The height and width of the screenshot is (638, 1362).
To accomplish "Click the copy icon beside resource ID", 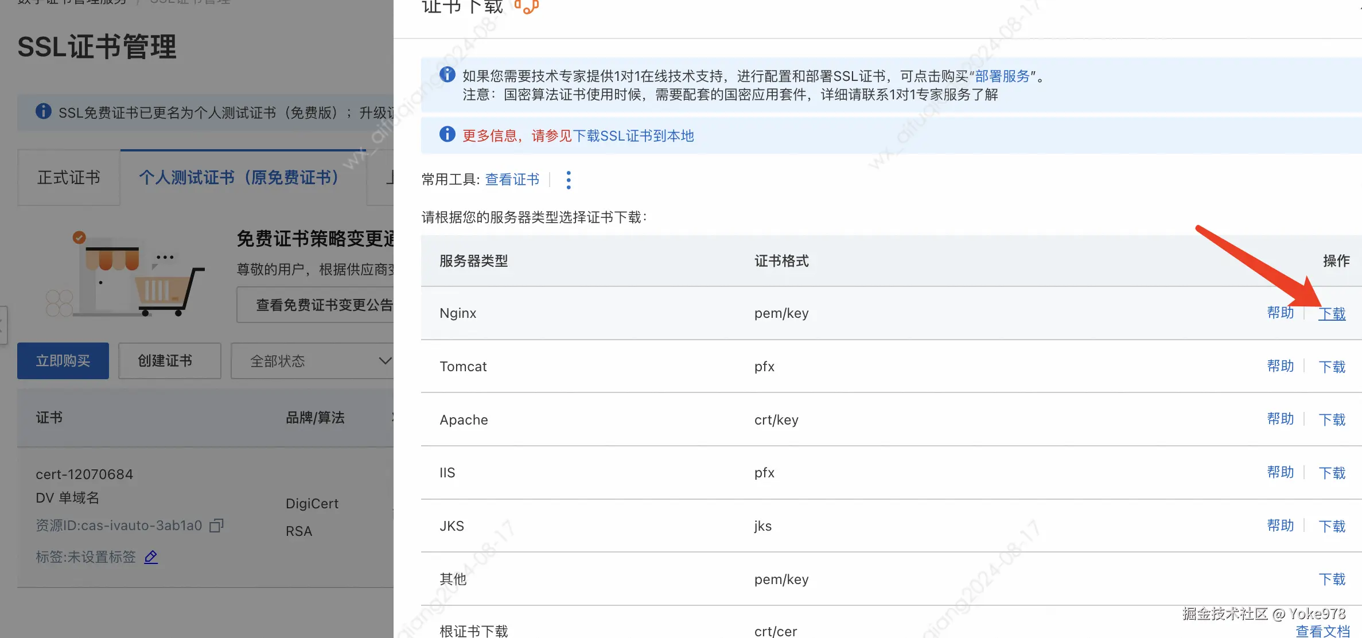I will (216, 526).
